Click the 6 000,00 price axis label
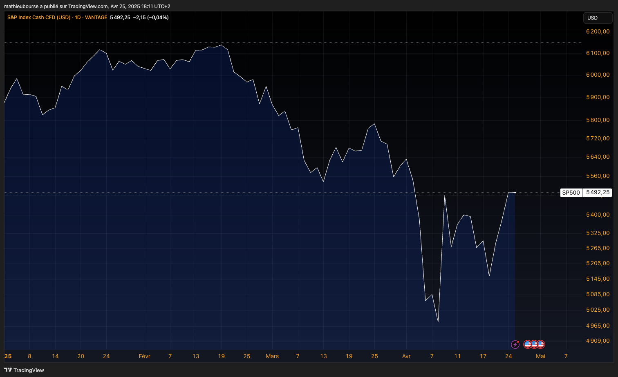 [x=598, y=75]
